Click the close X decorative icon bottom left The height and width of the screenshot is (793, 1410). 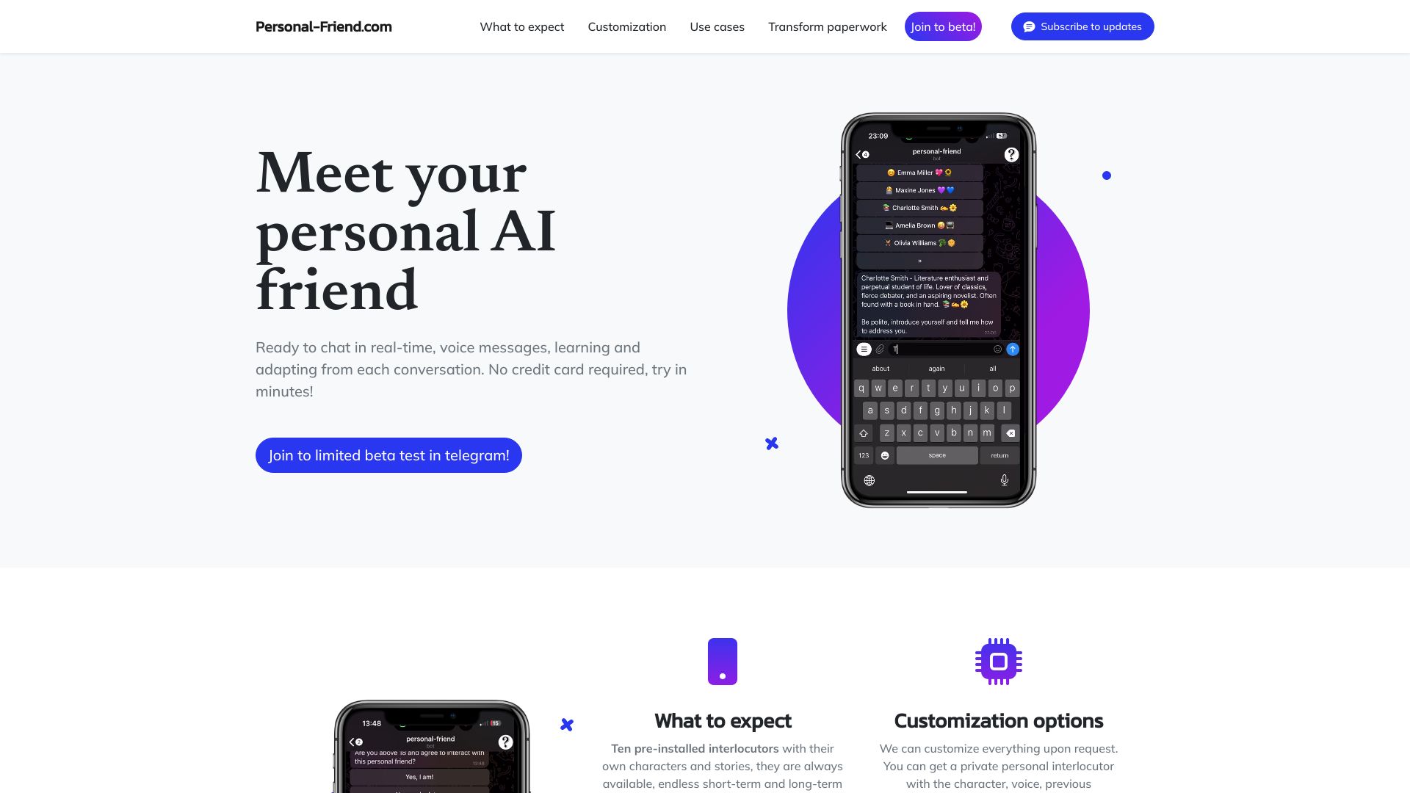tap(566, 724)
